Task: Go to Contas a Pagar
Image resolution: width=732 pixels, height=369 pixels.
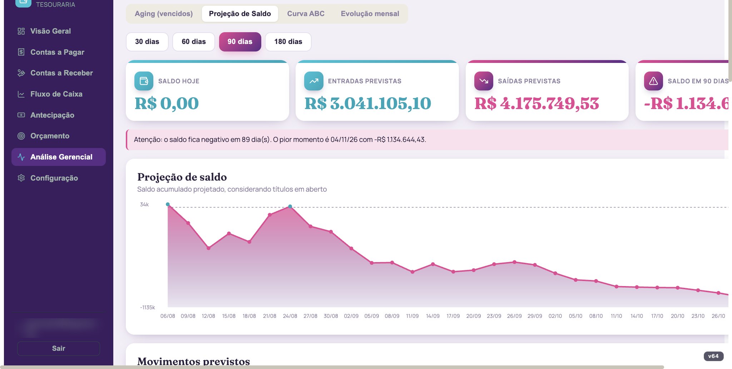Action: coord(58,52)
